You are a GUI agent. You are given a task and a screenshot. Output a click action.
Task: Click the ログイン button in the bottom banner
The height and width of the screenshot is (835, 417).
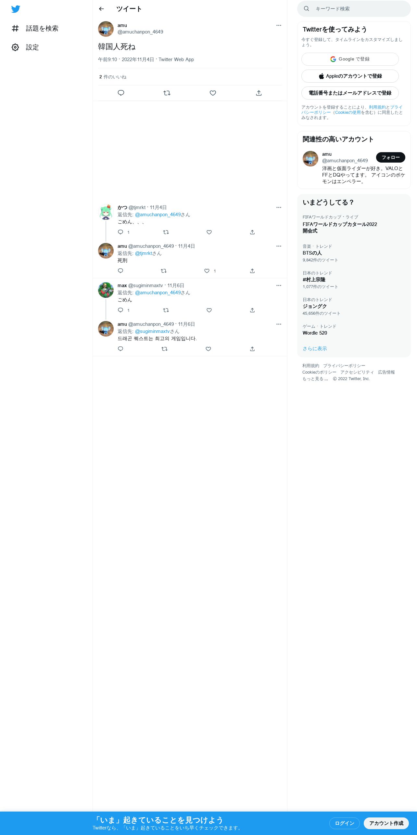(345, 823)
